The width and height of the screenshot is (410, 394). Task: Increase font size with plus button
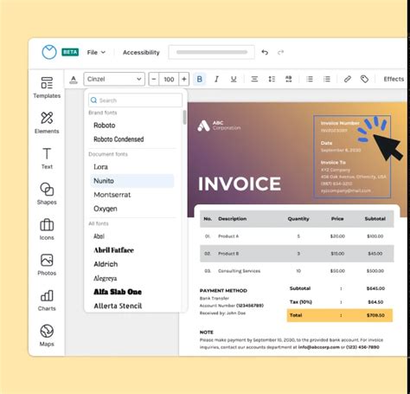click(x=184, y=79)
